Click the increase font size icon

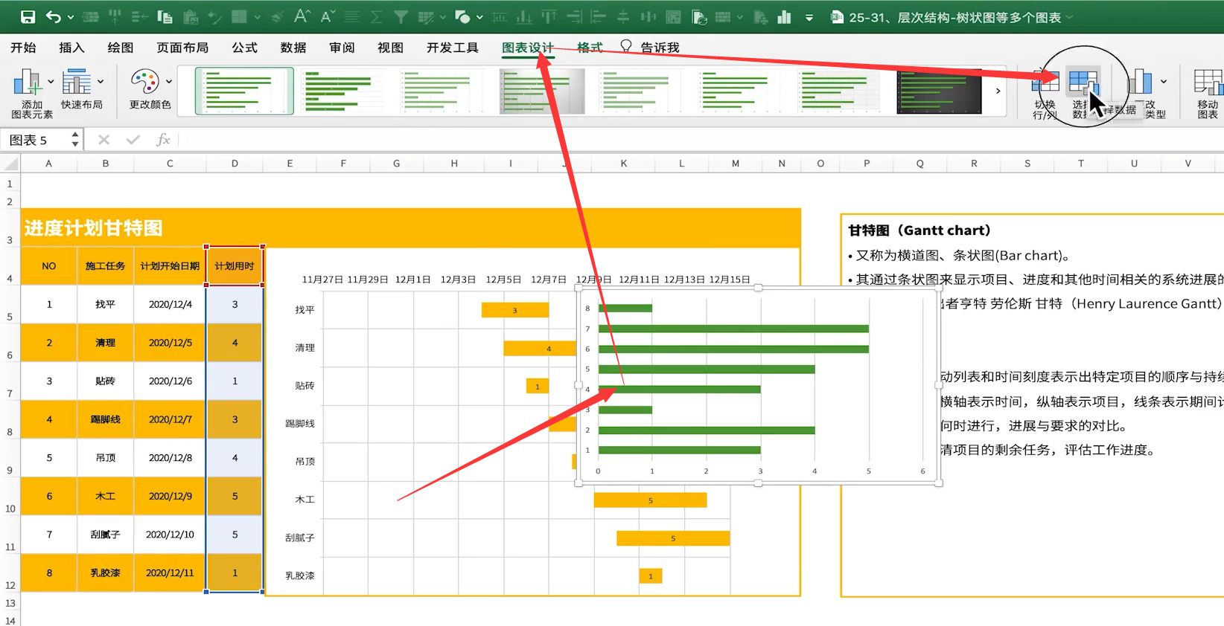point(302,16)
